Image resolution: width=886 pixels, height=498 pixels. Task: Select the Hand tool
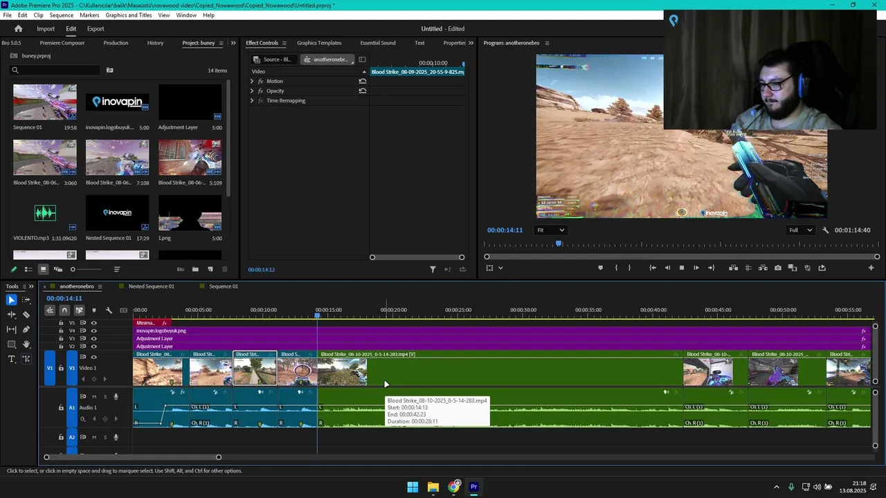pos(26,344)
